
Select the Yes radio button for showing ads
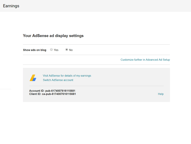tap(51, 50)
